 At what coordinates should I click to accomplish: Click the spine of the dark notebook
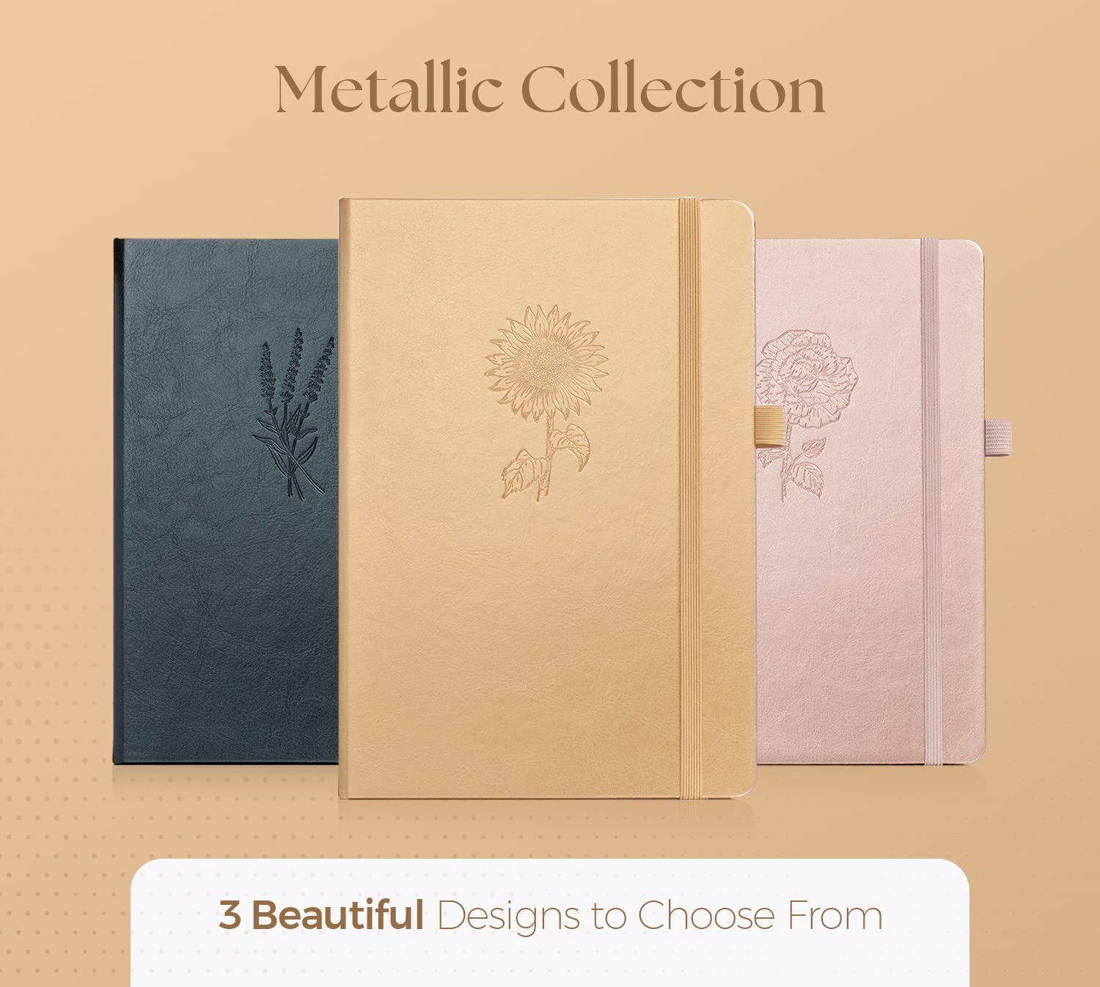coord(117,501)
